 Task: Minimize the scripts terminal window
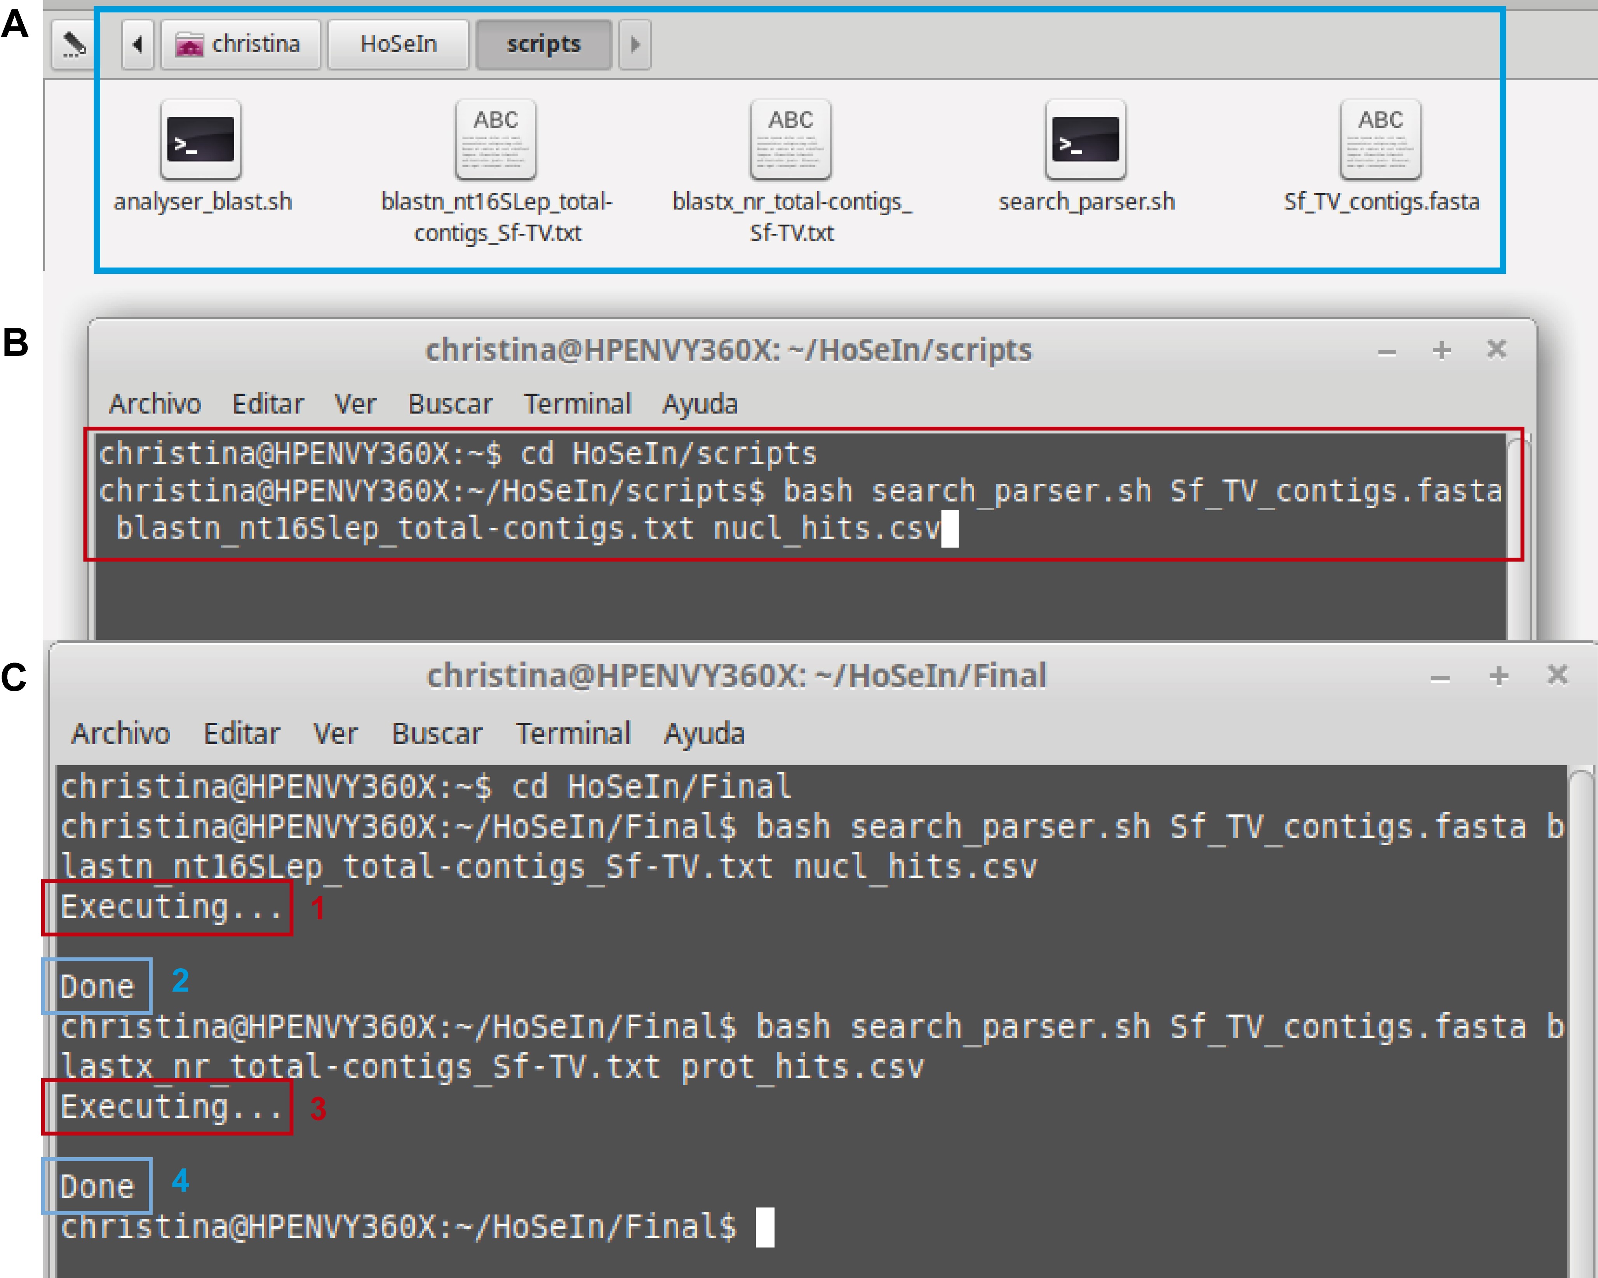tap(1387, 352)
